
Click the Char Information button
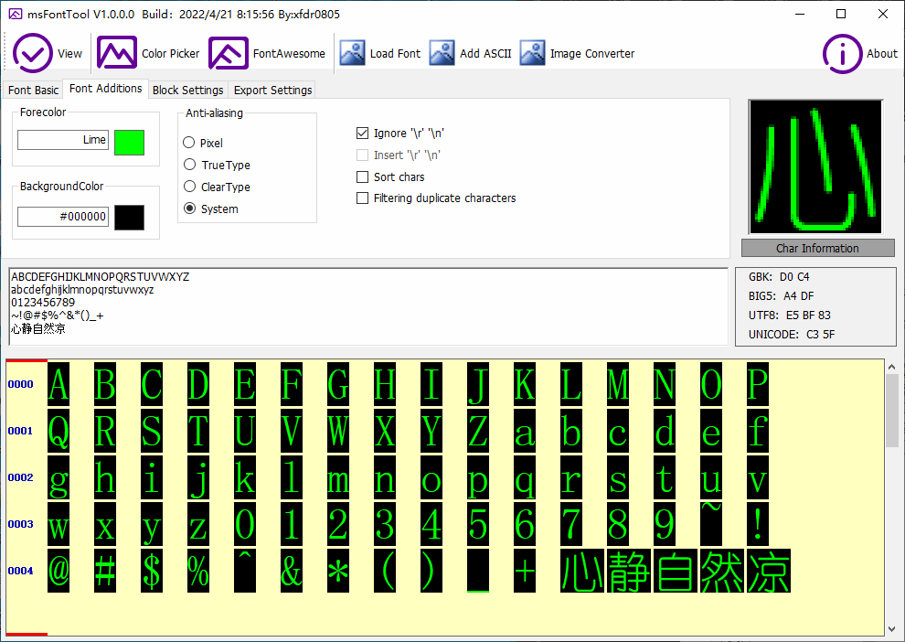pyautogui.click(x=818, y=248)
